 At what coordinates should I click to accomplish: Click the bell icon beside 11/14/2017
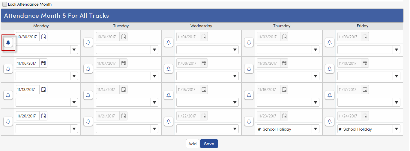pos(88,95)
